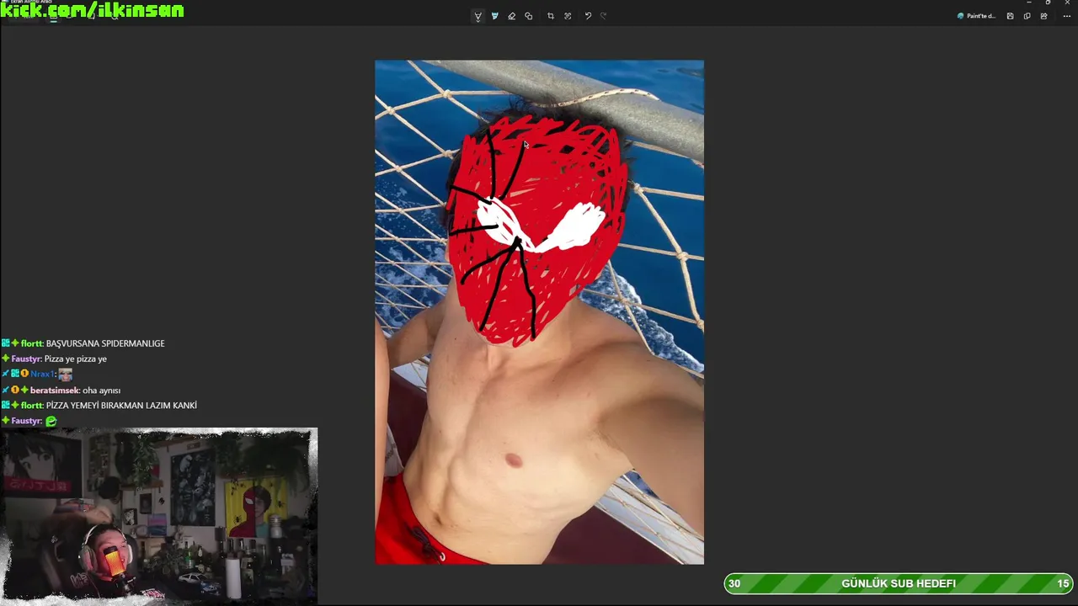The width and height of the screenshot is (1078, 606).
Task: Click the Nrax1 username in chat
Action: [x=42, y=374]
